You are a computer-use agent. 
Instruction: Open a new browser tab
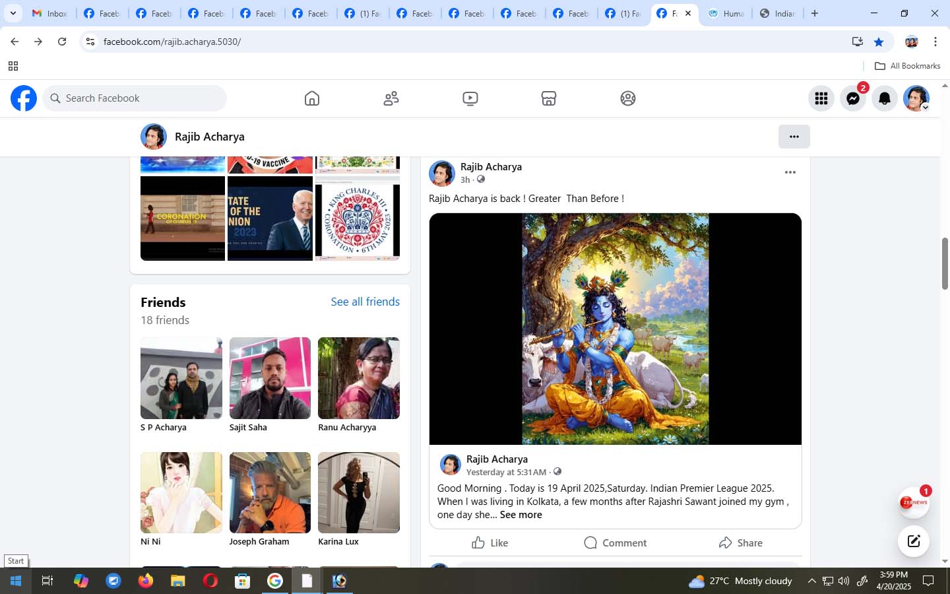point(815,13)
